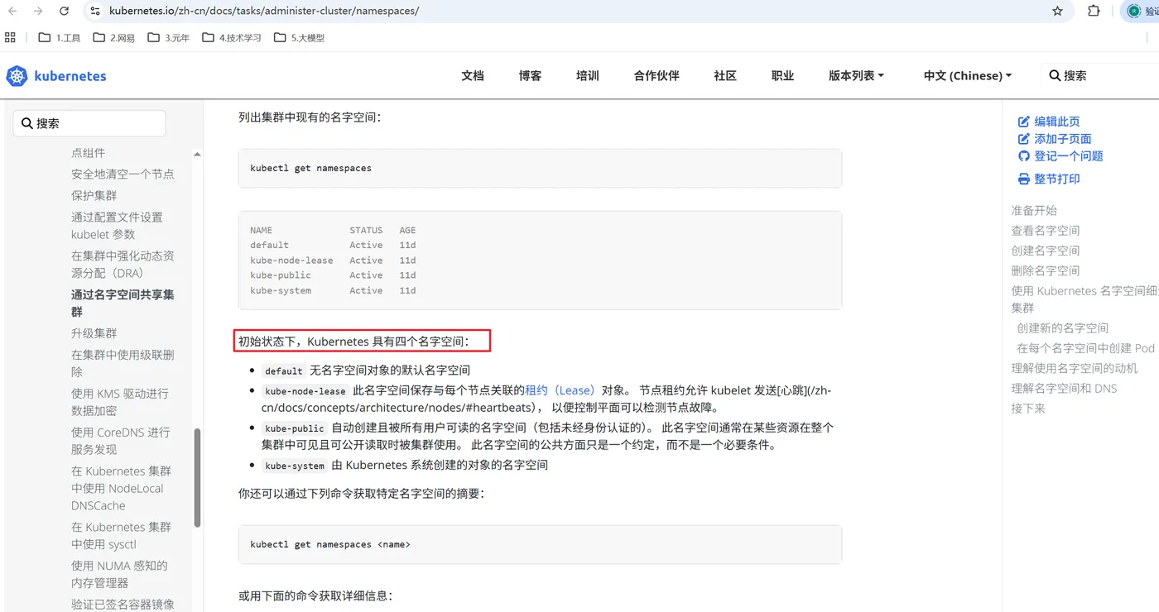This screenshot has height=612, width=1159.
Task: Click the top navigation 搜索 search field
Action: tap(1101, 75)
